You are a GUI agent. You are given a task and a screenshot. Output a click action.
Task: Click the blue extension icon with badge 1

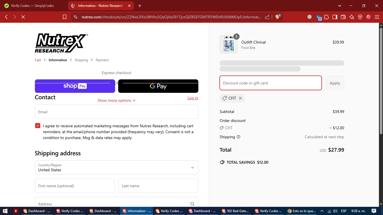pos(318,17)
